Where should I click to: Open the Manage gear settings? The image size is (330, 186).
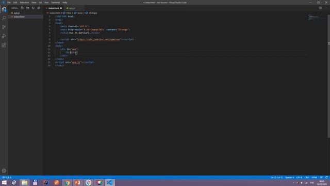pos(4,171)
